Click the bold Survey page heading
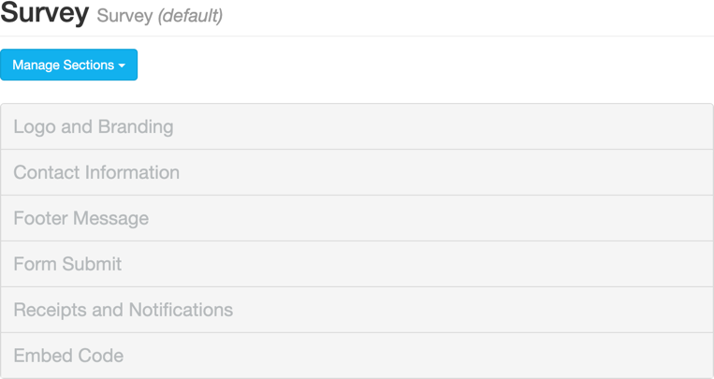The height and width of the screenshot is (379, 714). pyautogui.click(x=45, y=13)
